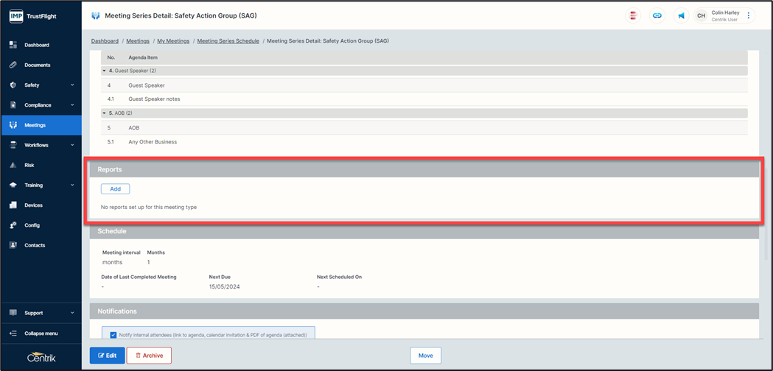The image size is (773, 371).
Task: Click the Schedule section header
Action: pos(424,231)
